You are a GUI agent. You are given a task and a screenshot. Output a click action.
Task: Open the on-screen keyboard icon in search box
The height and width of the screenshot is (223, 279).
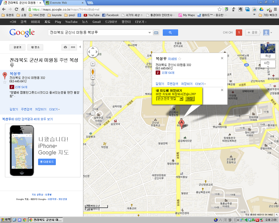[x=156, y=32]
